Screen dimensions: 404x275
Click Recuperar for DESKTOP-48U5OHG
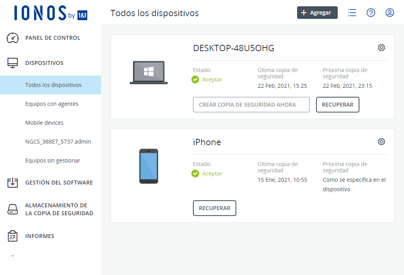338,105
